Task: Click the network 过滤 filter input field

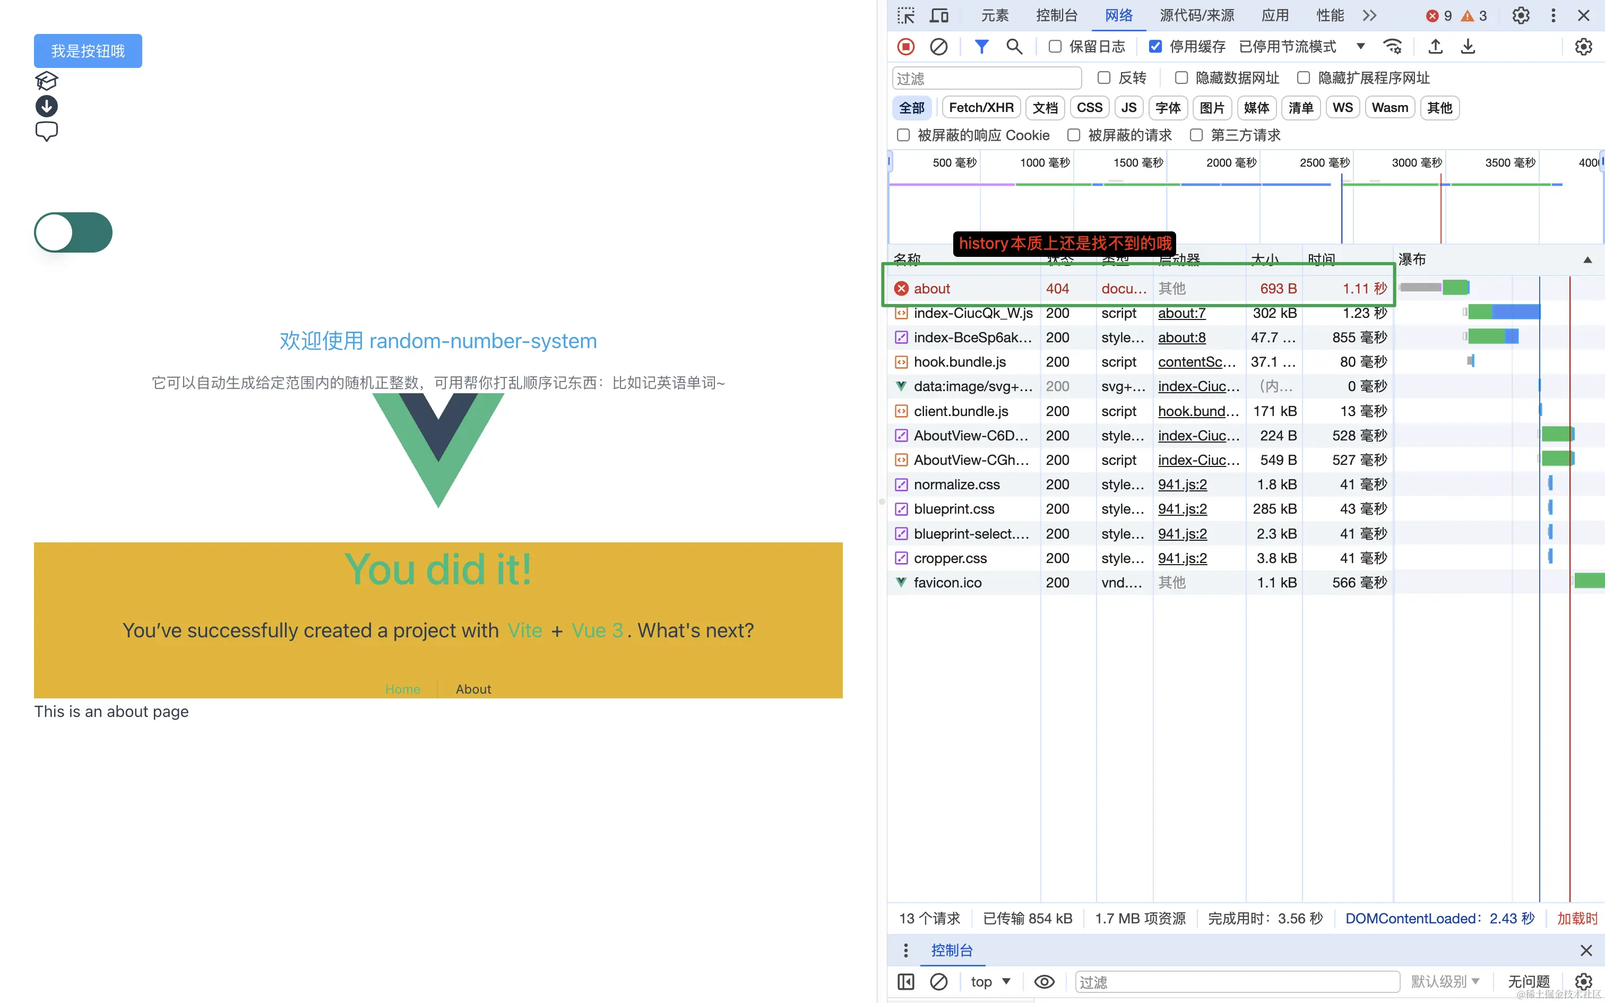Action: point(986,79)
